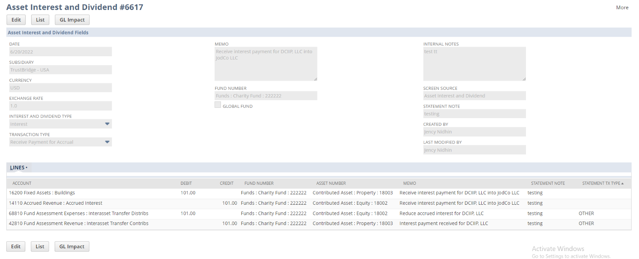This screenshot has height=259, width=639.
Task: Click the Statement Note field containing testing
Action: click(x=474, y=114)
